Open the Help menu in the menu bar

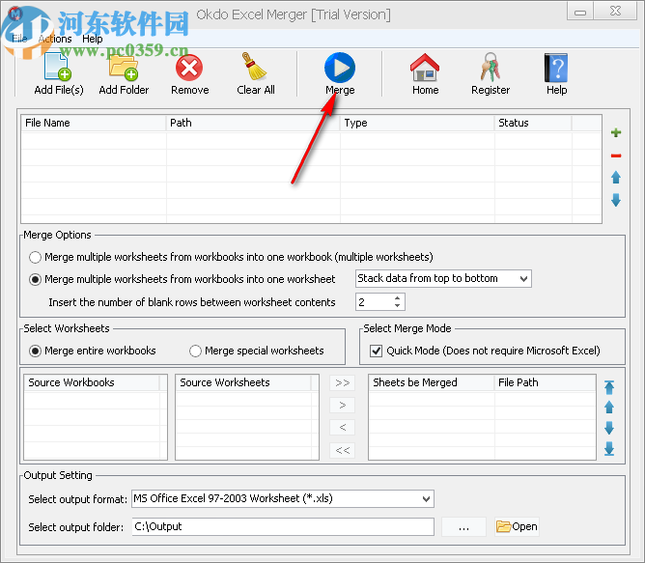[x=92, y=39]
